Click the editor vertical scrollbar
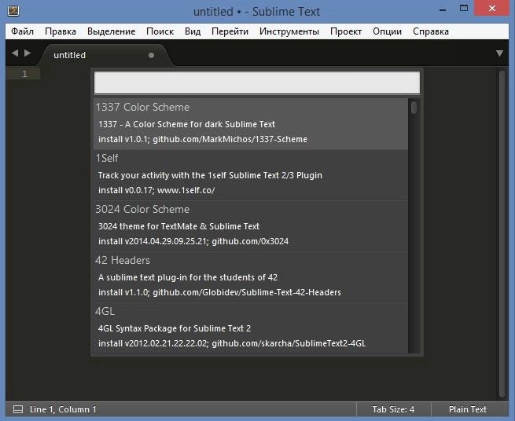Viewport: 515px width, 421px height. coord(502,233)
